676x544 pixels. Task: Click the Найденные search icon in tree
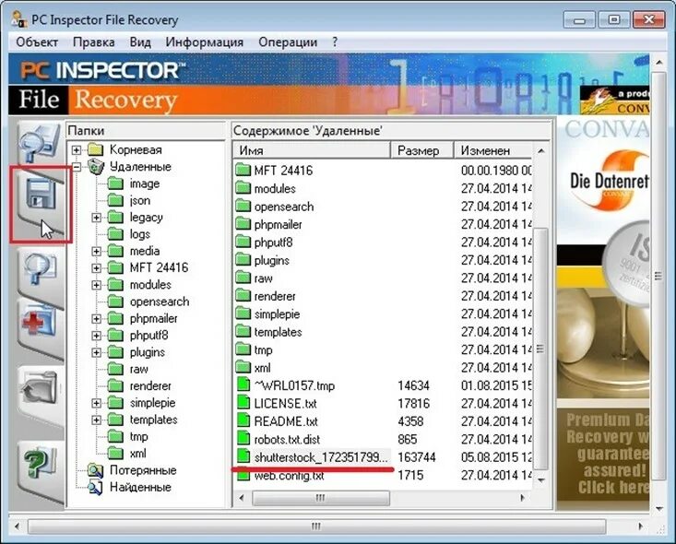[95, 487]
